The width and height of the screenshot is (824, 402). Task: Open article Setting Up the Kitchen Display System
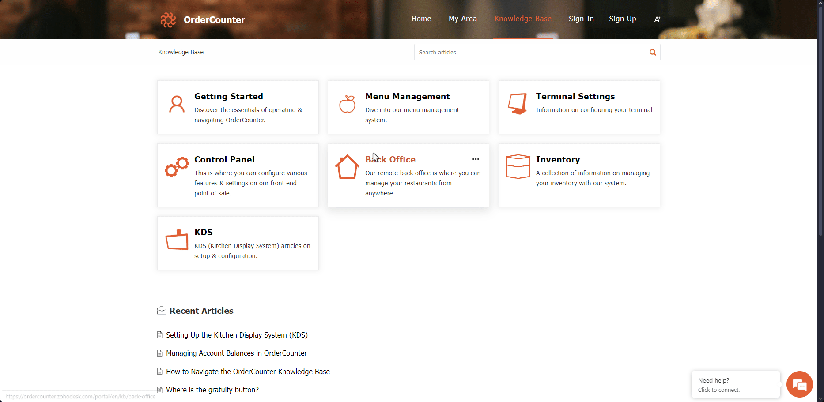(x=237, y=335)
